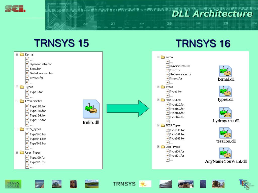This screenshot has height=193, width=258.
Task: Click the kernal.dll file icon
Action: click(x=225, y=71)
